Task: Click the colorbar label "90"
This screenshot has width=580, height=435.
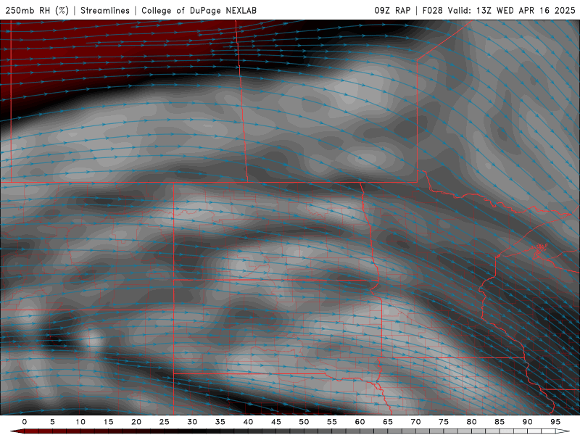Action: pyautogui.click(x=527, y=422)
